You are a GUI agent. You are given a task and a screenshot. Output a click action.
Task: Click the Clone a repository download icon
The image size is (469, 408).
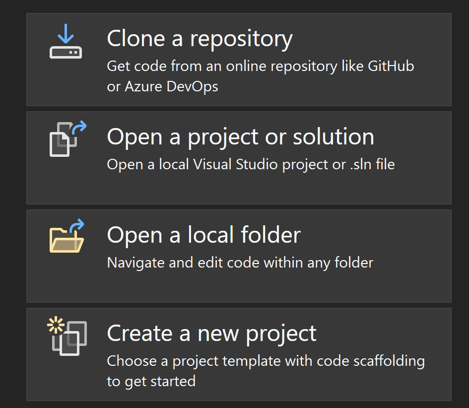pos(66,41)
